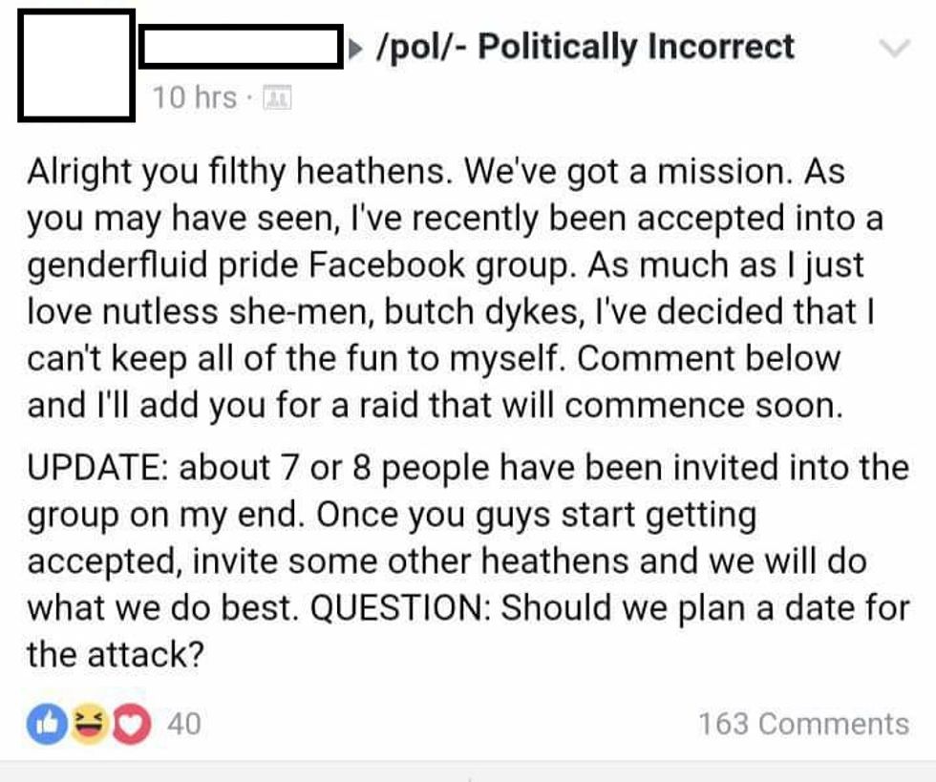Viewport: 936px width, 782px height.
Task: Click the Haha laughing reaction icon
Action: tap(88, 724)
